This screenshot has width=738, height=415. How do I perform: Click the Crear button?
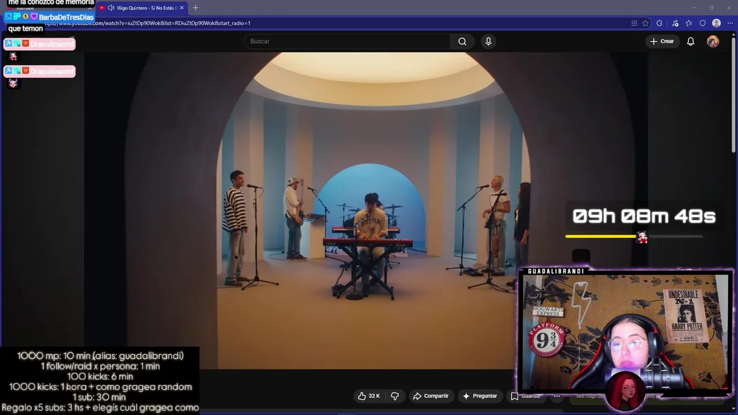click(662, 41)
